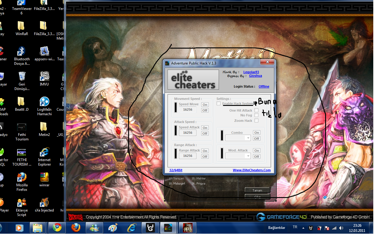Turn Speed Attack On
This screenshot has height=240, width=385.
(x=205, y=128)
